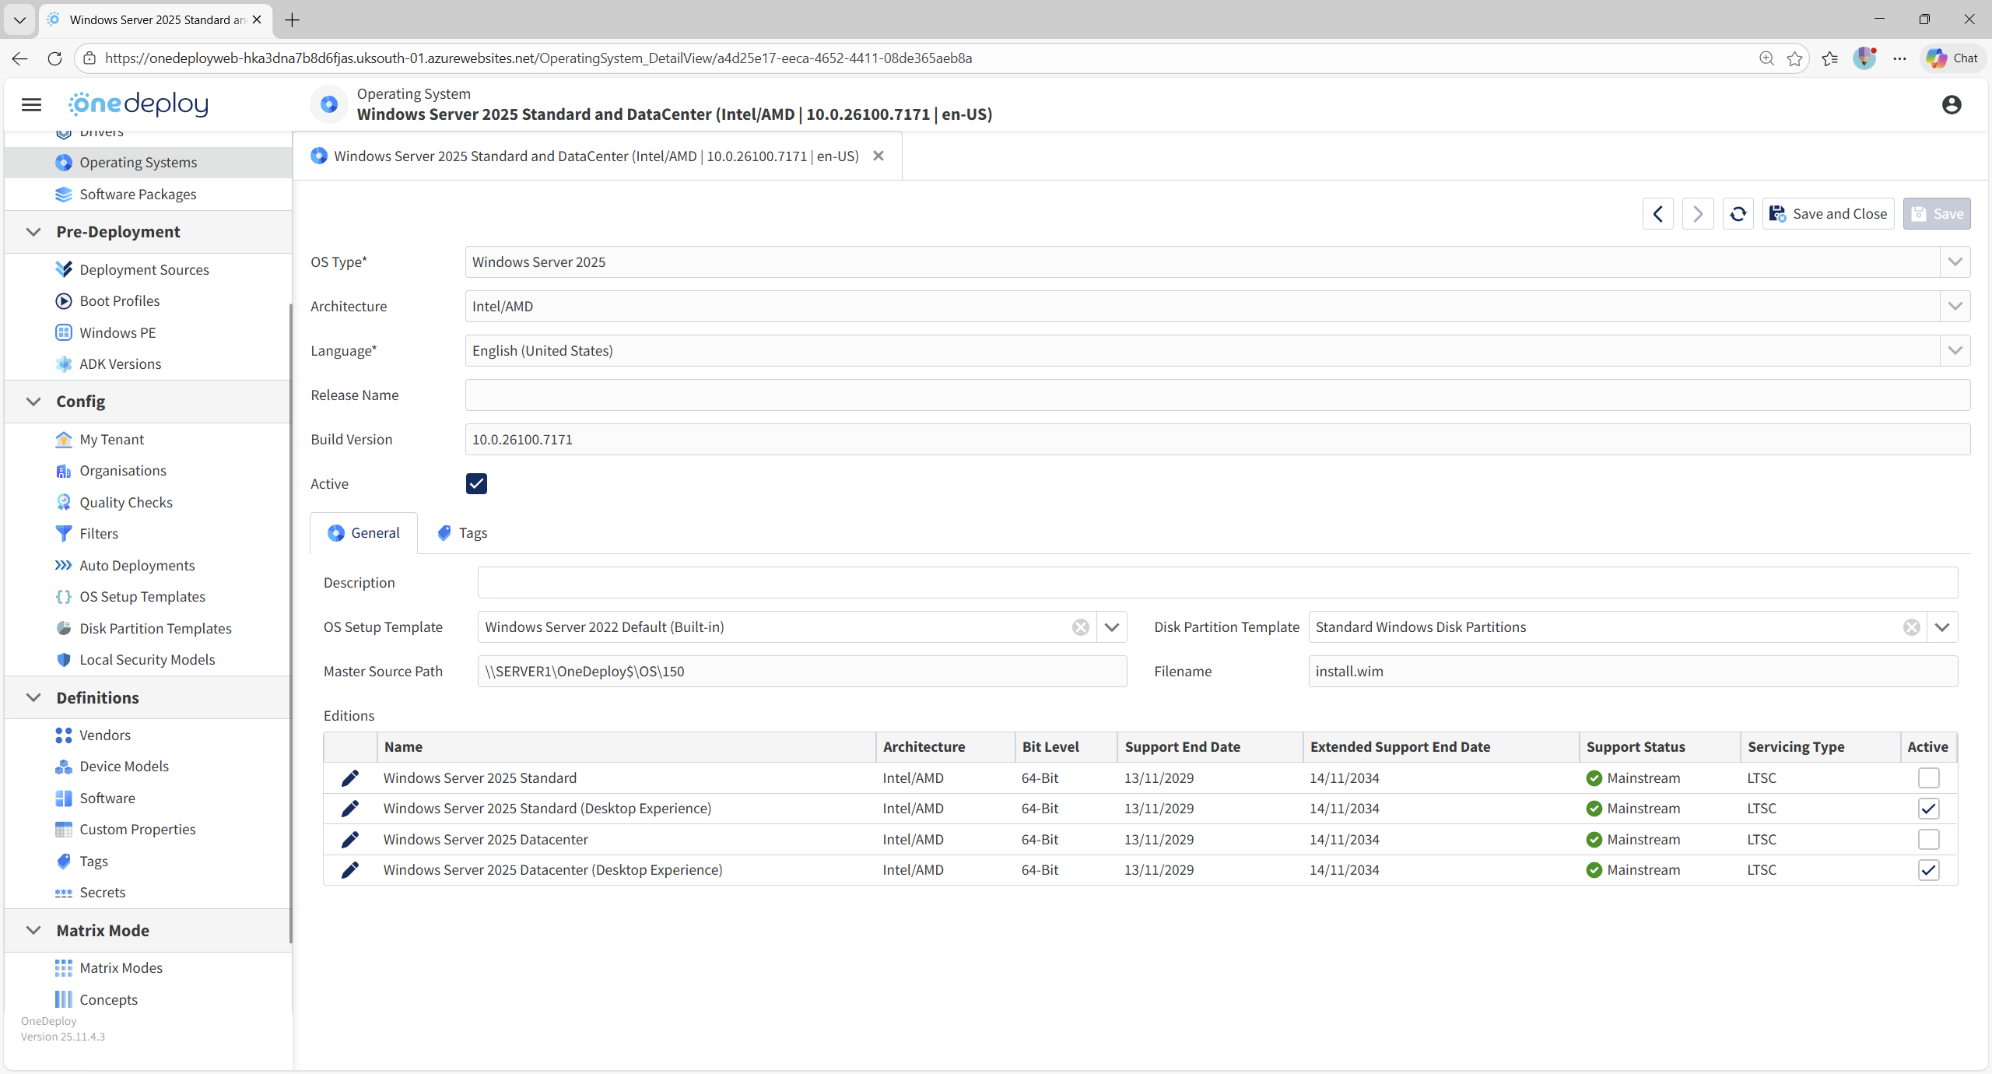Toggle the Active checkbox below Build Version

tap(476, 484)
